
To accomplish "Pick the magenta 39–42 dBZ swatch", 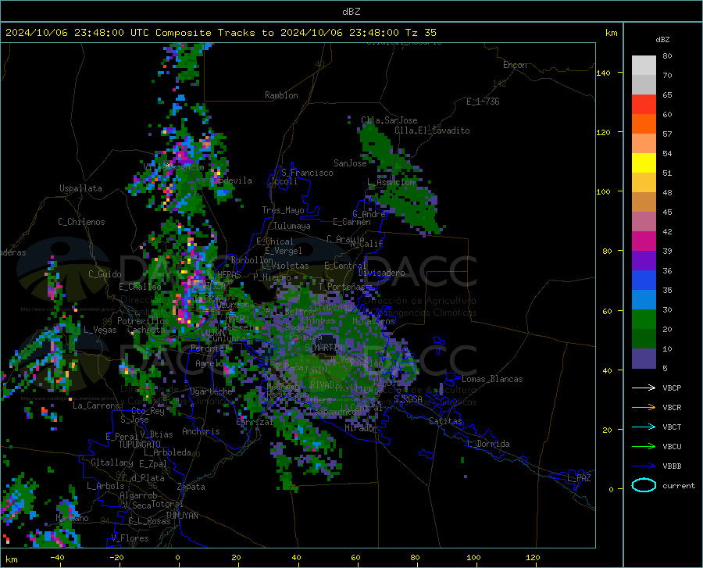I will (x=644, y=241).
